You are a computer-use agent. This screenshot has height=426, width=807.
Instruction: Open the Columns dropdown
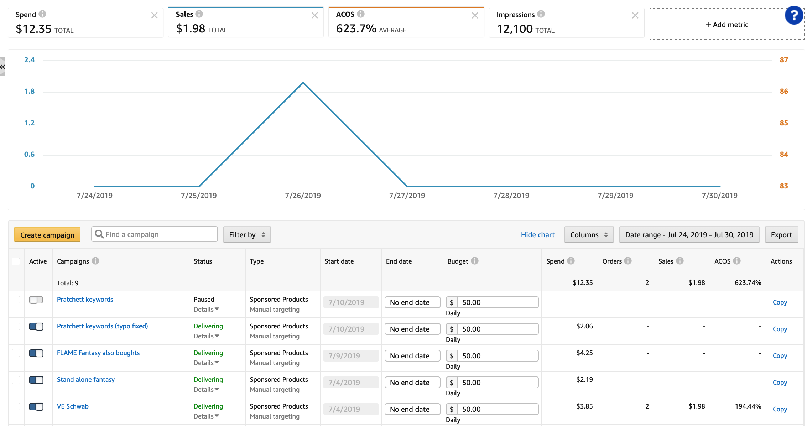tap(589, 235)
